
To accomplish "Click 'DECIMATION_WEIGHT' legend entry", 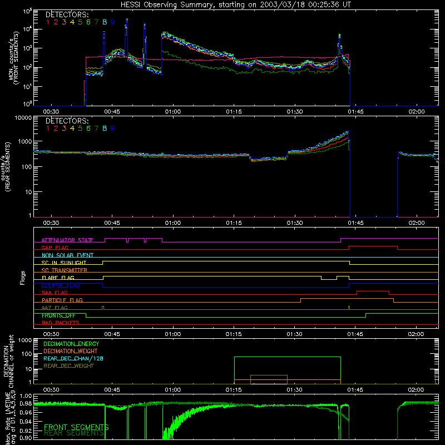I will [71, 351].
